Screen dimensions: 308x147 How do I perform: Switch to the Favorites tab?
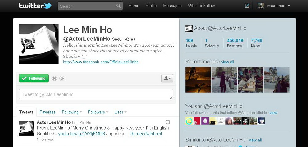coord(47,112)
